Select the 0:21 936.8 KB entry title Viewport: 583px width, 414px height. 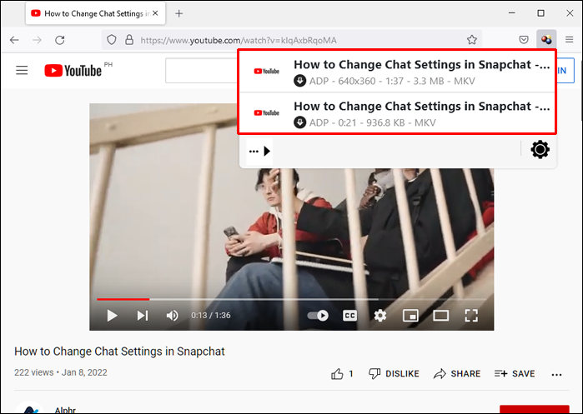pyautogui.click(x=422, y=106)
